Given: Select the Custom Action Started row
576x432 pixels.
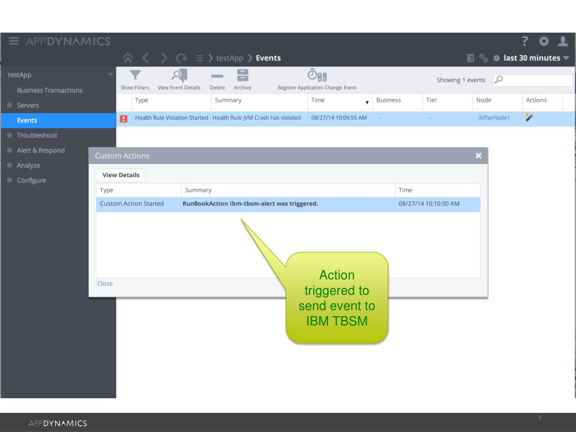Looking at the screenshot, I should point(288,204).
